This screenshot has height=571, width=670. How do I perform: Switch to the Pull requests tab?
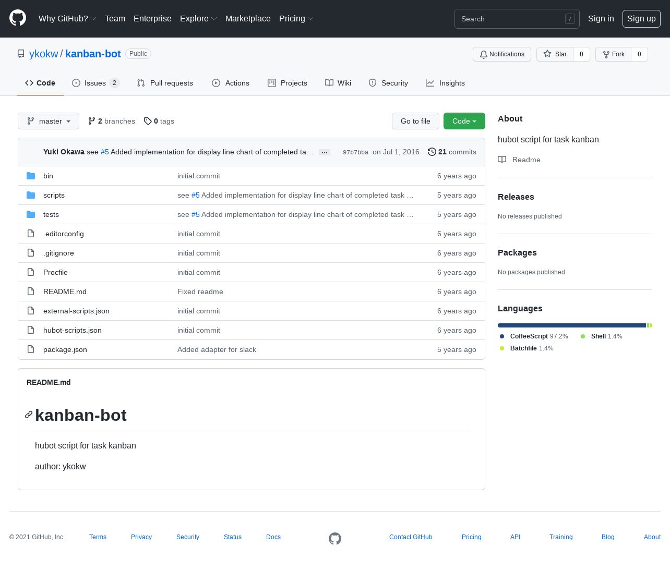(165, 83)
